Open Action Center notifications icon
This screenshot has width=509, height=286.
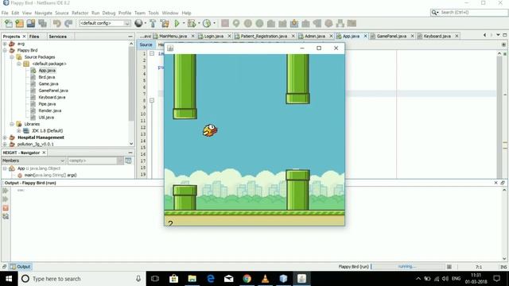click(496, 279)
